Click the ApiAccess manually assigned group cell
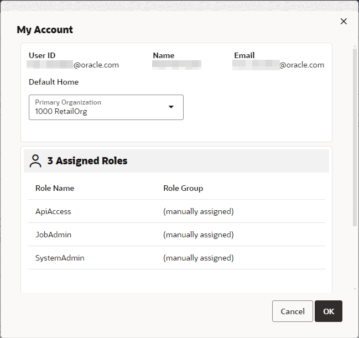The height and width of the screenshot is (338, 359). point(199,211)
